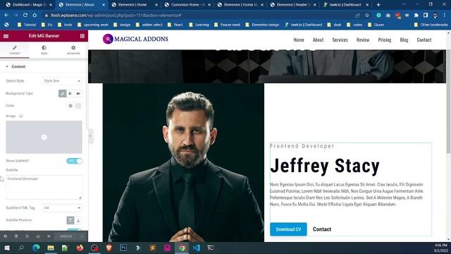Viewport: 451px width, 254px height.
Task: Open the Elementor hamburger menu
Action: click(x=6, y=36)
